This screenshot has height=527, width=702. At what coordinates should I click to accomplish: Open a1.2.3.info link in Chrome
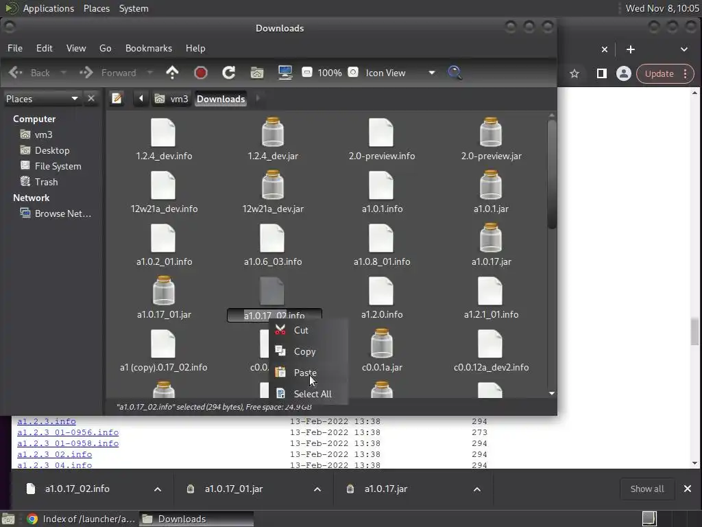pyautogui.click(x=47, y=421)
